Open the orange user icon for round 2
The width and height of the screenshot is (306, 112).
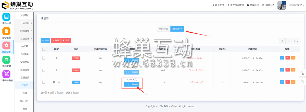(x=293, y=70)
